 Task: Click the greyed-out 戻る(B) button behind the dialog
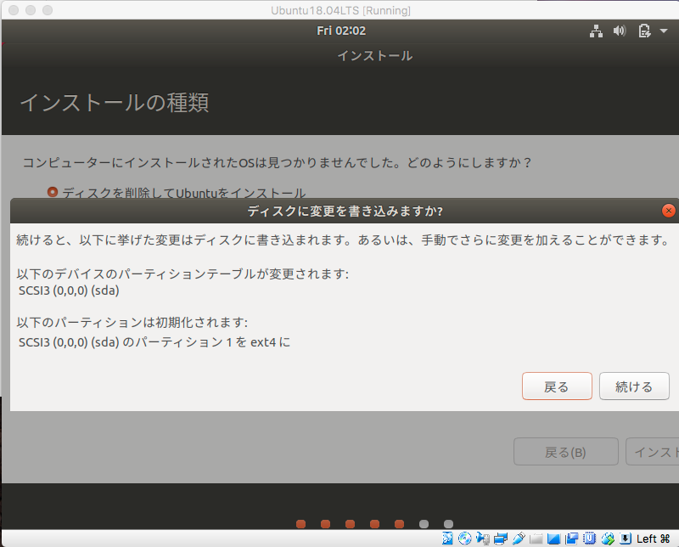pyautogui.click(x=565, y=452)
